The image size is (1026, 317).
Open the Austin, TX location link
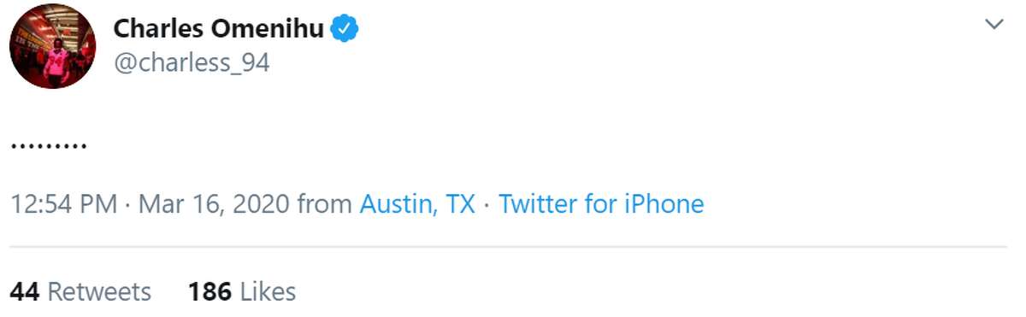tap(417, 204)
